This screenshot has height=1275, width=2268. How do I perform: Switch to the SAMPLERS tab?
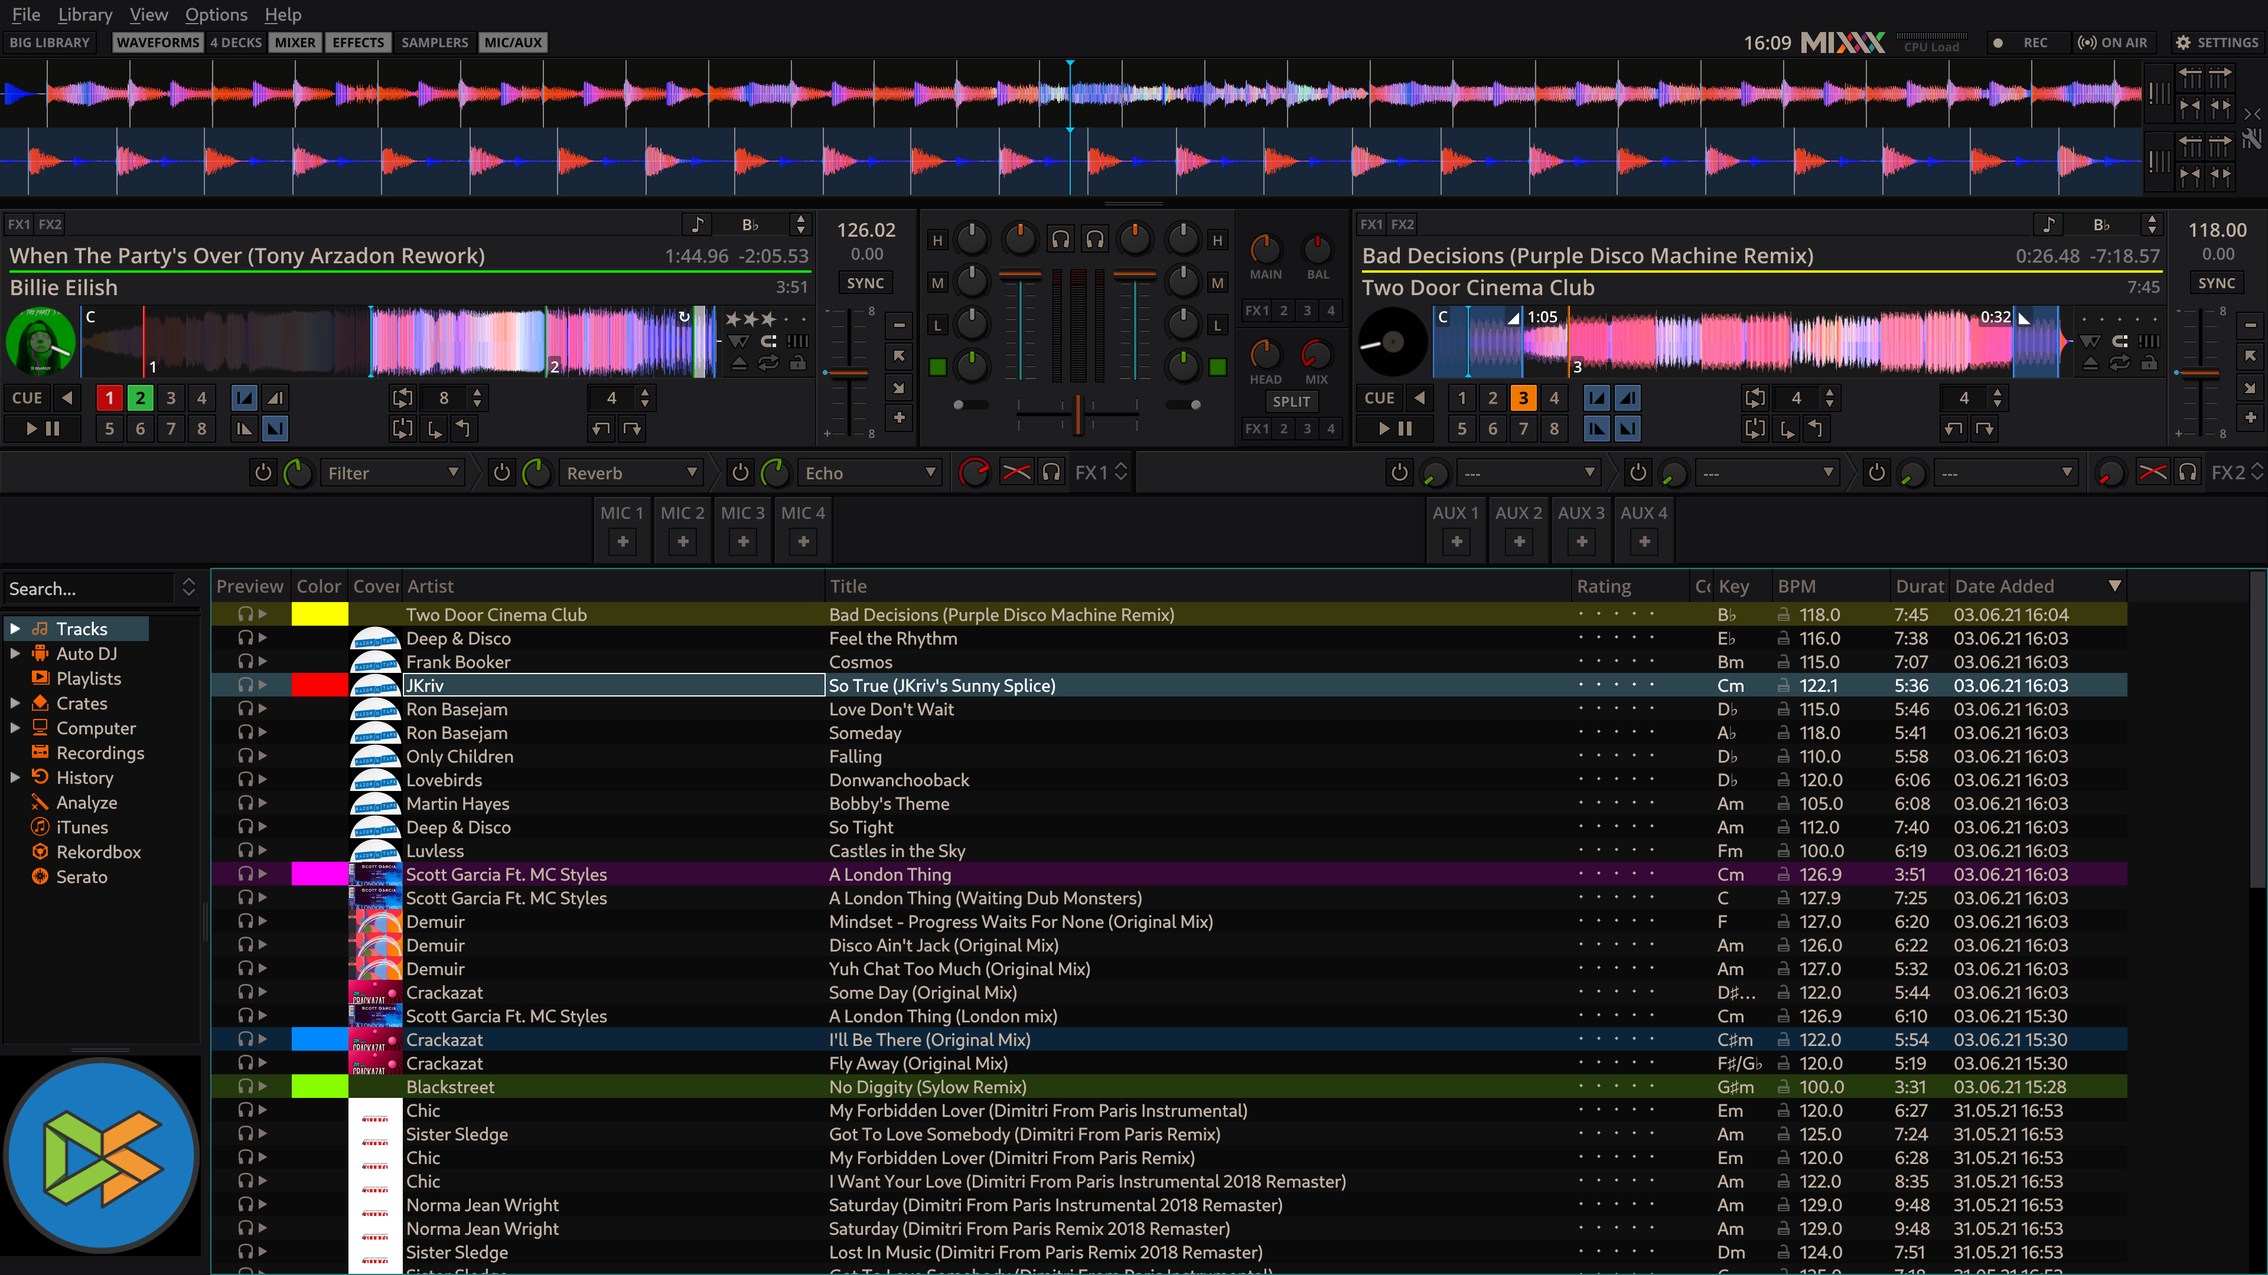point(434,42)
